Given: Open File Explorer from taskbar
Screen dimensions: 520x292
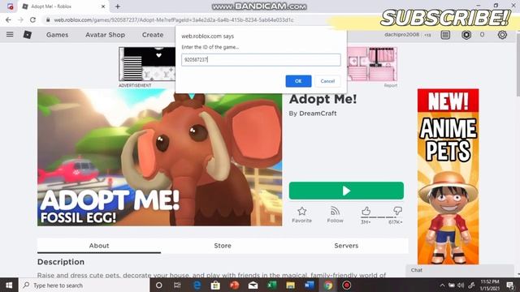Looking at the screenshot, I should pos(291,285).
